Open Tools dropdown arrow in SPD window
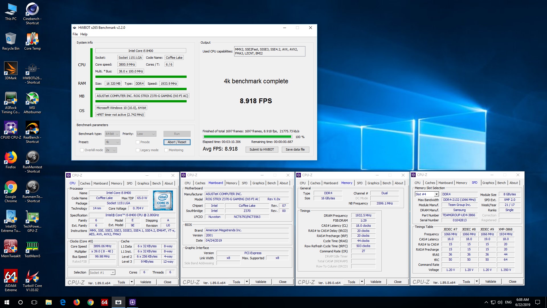547x308 pixels. click(x=477, y=281)
